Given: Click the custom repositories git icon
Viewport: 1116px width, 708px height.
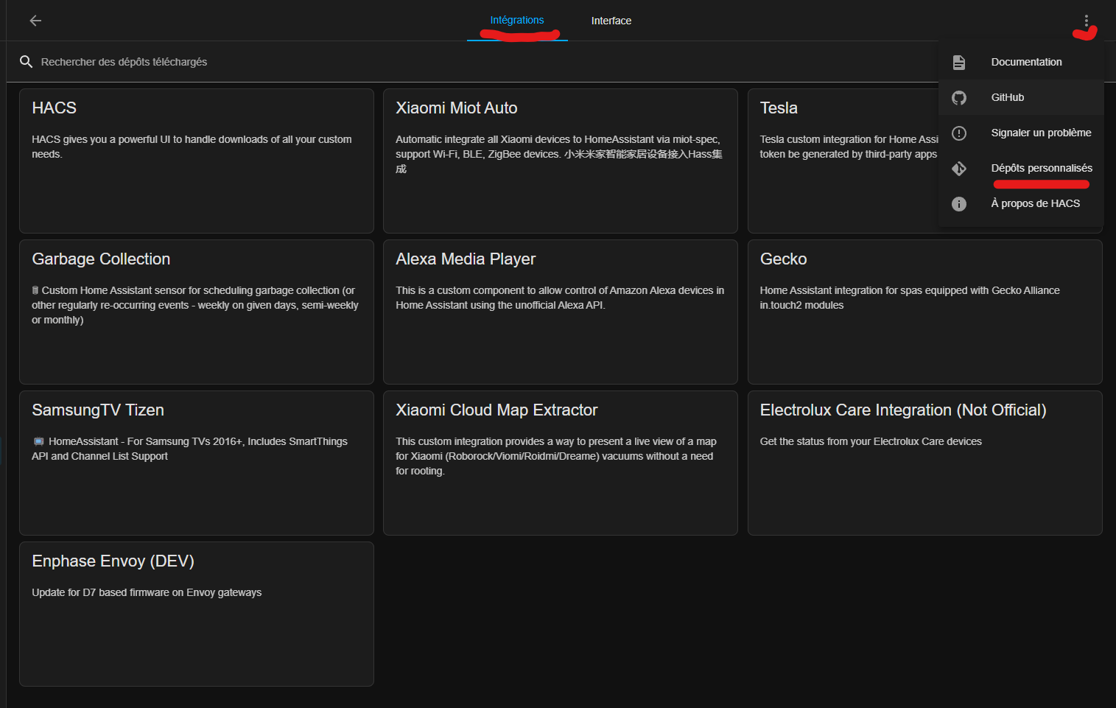Looking at the screenshot, I should (x=959, y=168).
